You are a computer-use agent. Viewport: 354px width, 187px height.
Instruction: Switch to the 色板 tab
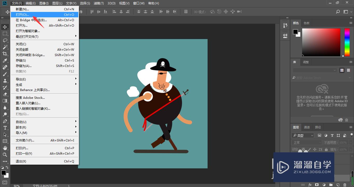click(x=307, y=23)
